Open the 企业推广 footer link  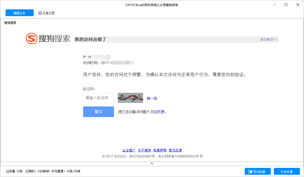pos(129,150)
